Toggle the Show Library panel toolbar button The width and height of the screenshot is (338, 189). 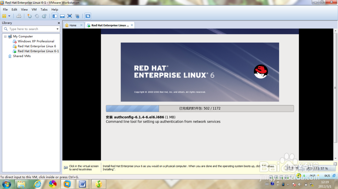tap(55, 16)
